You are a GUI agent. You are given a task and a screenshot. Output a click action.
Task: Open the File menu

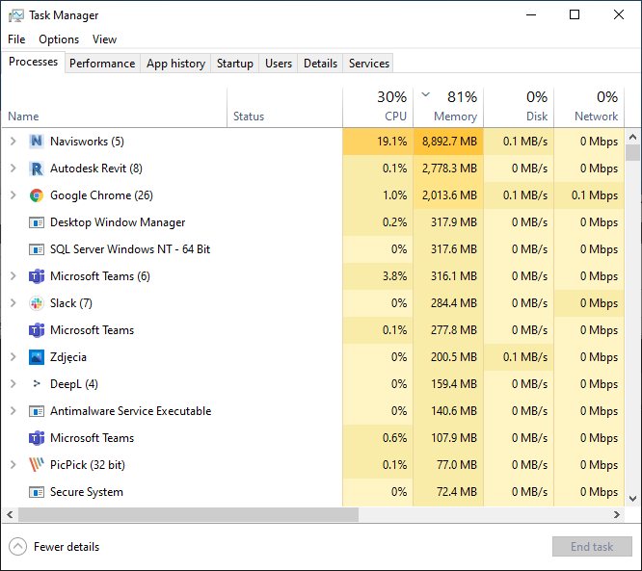[16, 39]
